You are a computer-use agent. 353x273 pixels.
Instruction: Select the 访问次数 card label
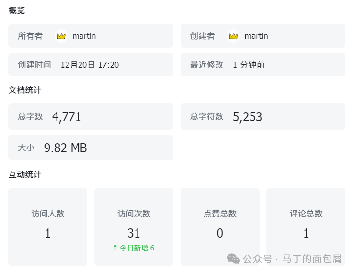[134, 214]
